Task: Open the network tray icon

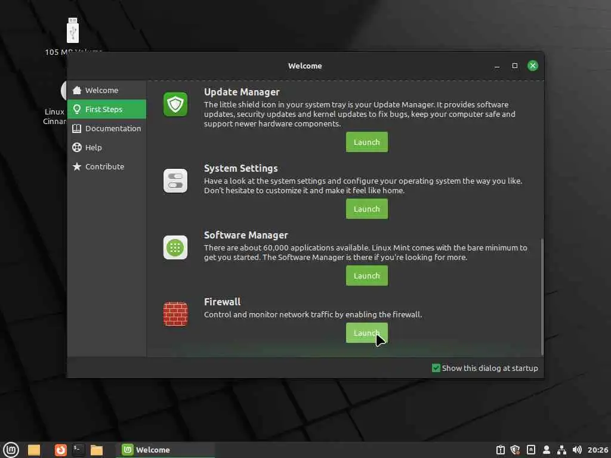Action: 561,450
